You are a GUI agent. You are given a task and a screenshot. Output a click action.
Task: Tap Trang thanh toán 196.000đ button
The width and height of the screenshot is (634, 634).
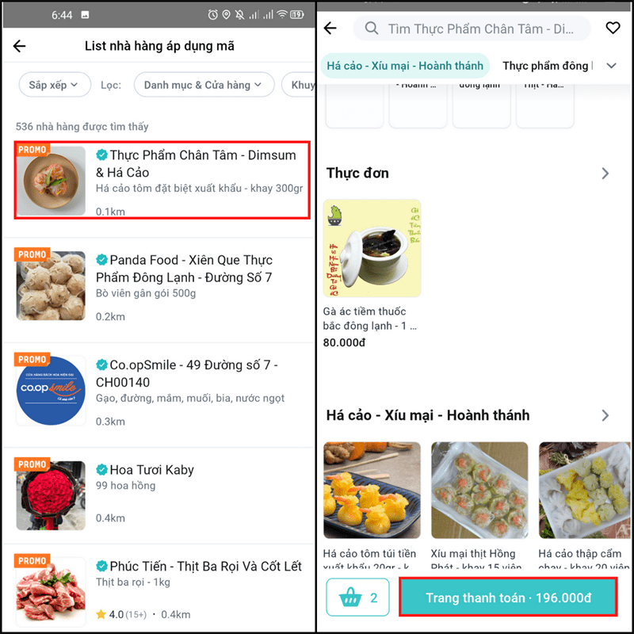coord(508,598)
